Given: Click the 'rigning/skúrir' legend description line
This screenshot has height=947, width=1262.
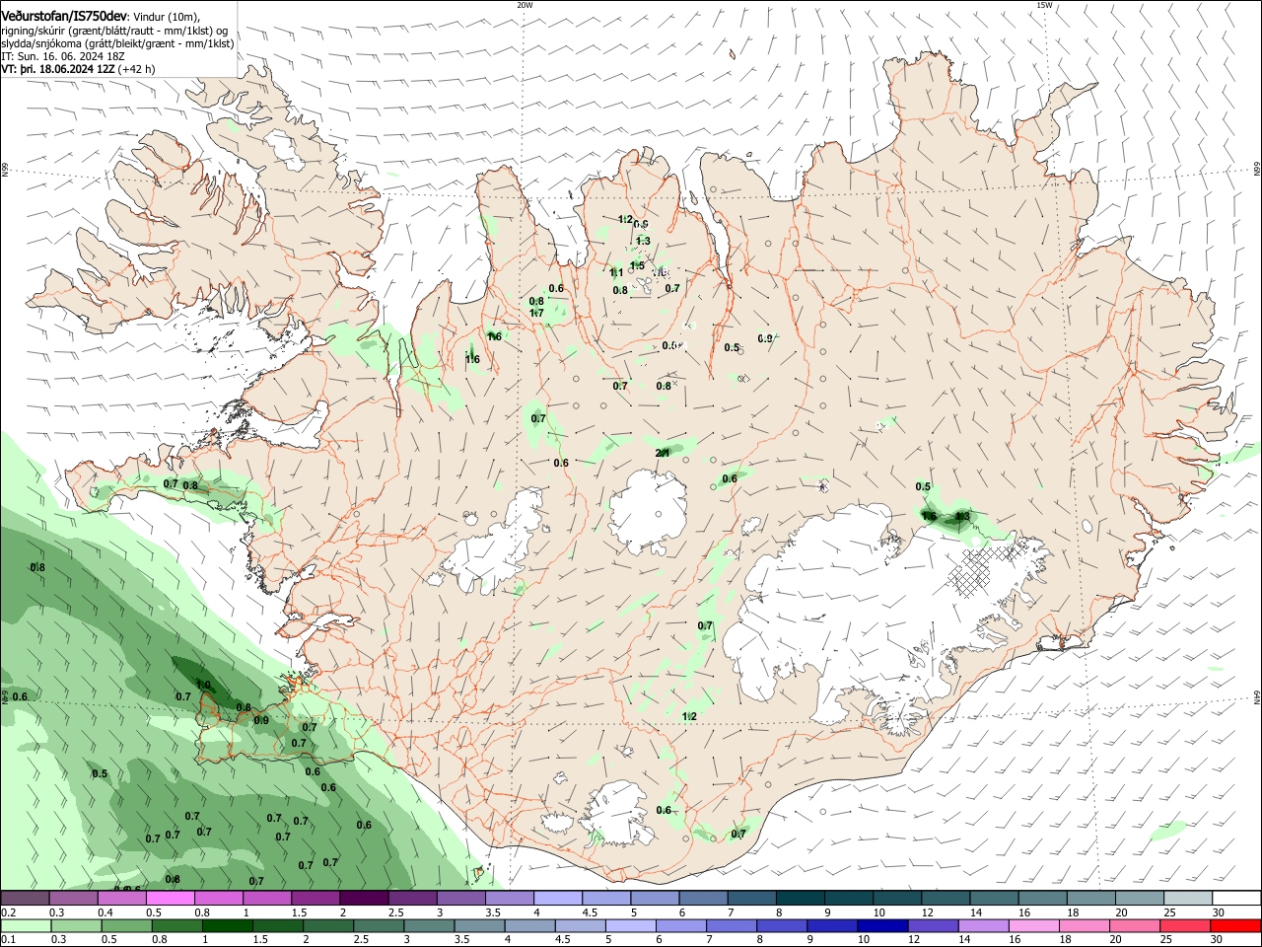Looking at the screenshot, I should click(114, 31).
